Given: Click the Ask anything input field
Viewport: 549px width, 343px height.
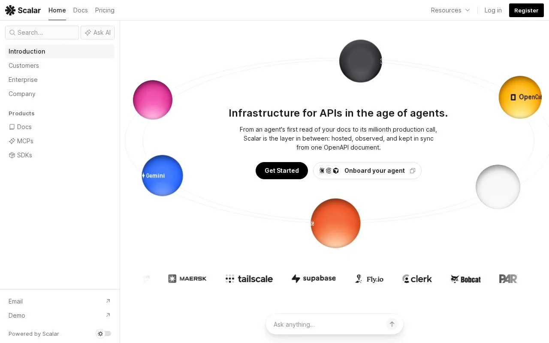Looking at the screenshot, I should (327, 325).
